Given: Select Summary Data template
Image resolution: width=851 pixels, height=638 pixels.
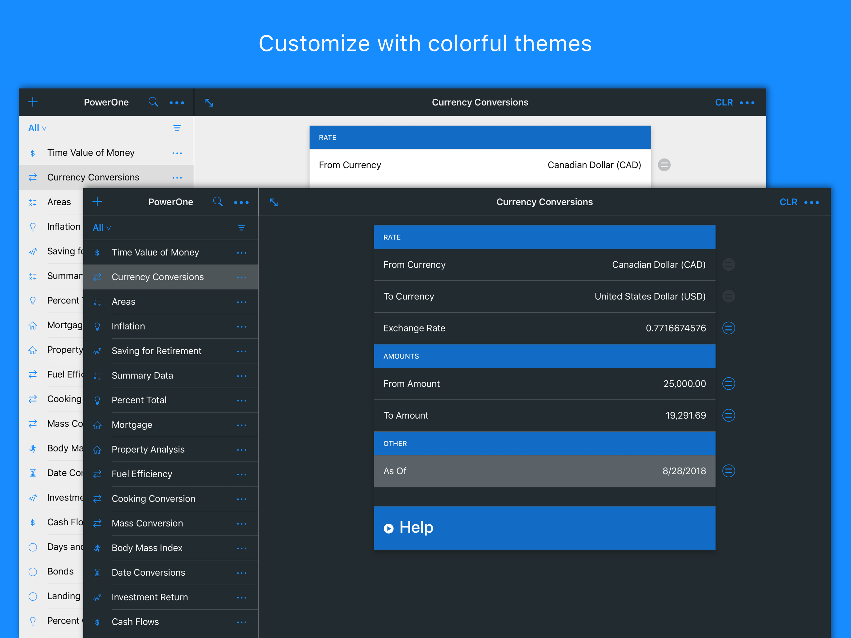Looking at the screenshot, I should tap(170, 376).
